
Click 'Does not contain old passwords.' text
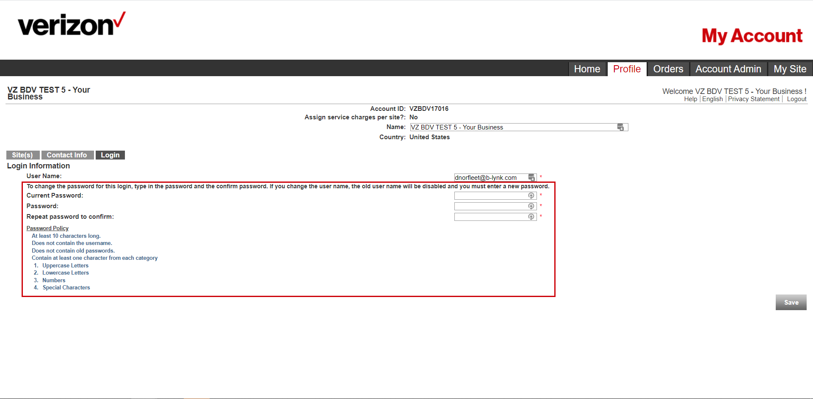pos(73,250)
